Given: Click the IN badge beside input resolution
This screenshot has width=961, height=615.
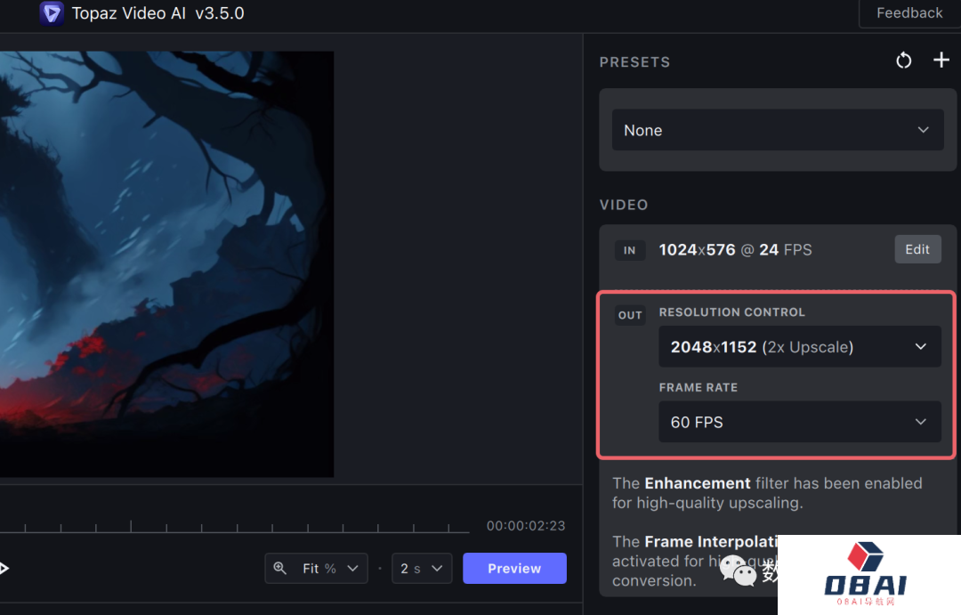Looking at the screenshot, I should pos(630,250).
